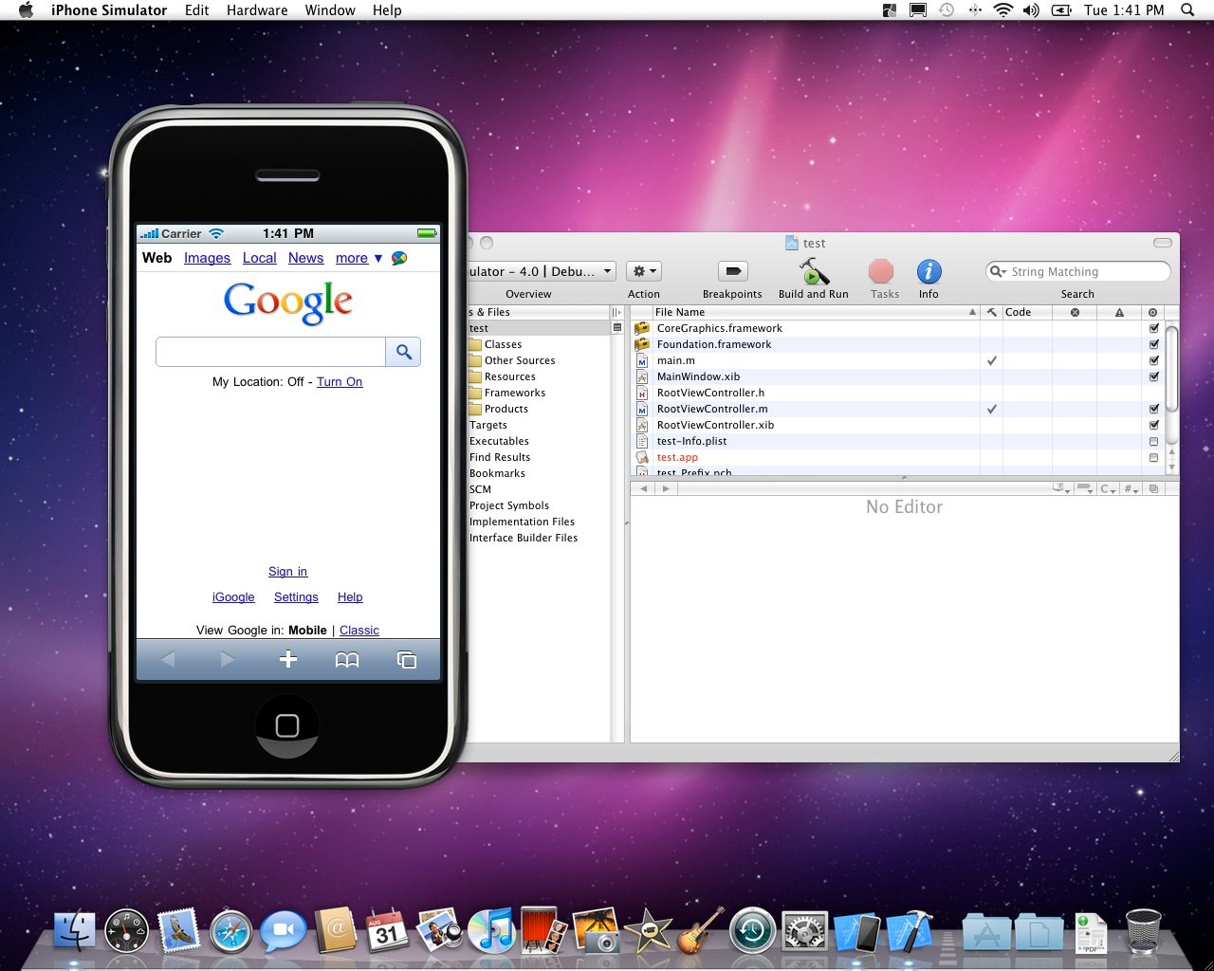
Task: Open the C class popup in editor bar
Action: (x=1108, y=488)
